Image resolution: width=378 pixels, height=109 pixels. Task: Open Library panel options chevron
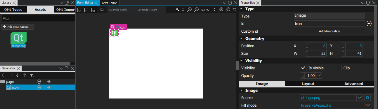[61, 3]
